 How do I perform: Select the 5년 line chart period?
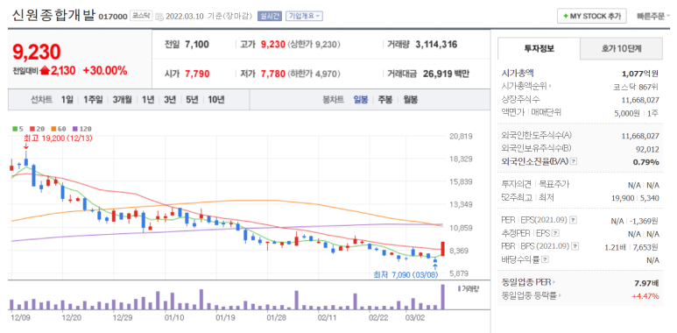(192, 100)
